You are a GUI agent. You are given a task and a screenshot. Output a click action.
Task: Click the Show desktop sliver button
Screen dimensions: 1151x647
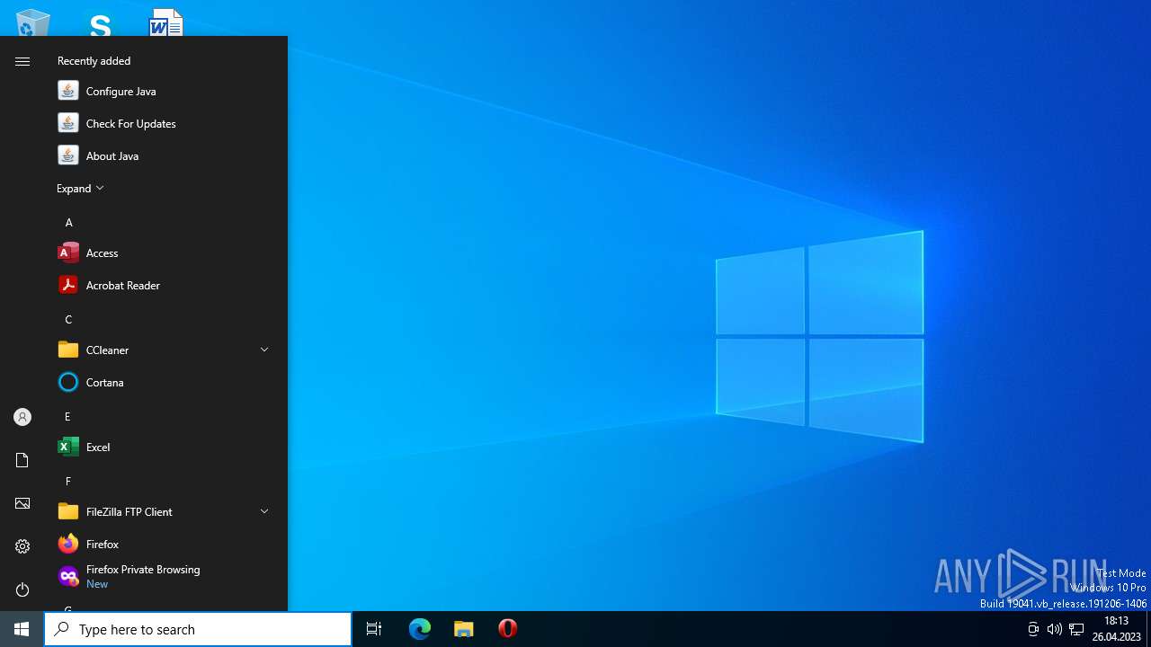pyautogui.click(x=1148, y=629)
